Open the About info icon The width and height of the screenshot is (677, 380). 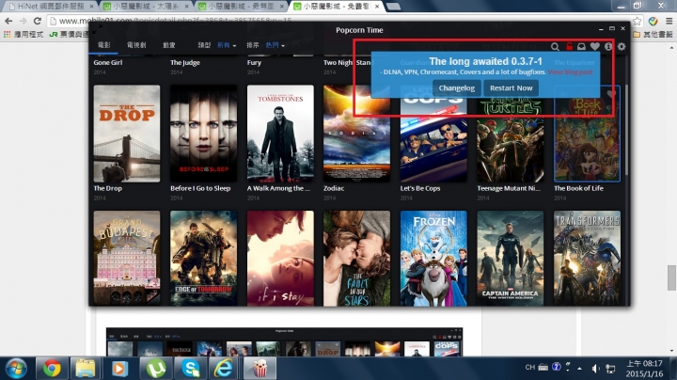coord(608,46)
